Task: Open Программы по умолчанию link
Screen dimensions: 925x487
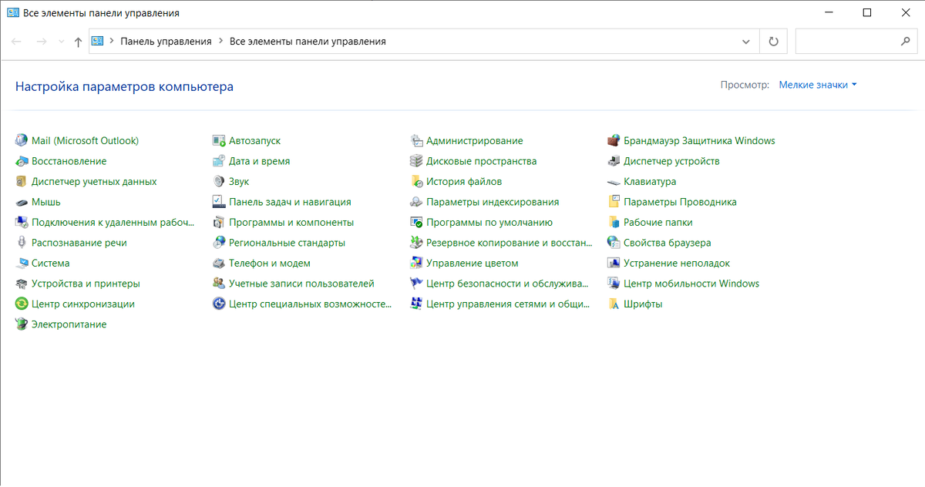Action: [x=489, y=222]
